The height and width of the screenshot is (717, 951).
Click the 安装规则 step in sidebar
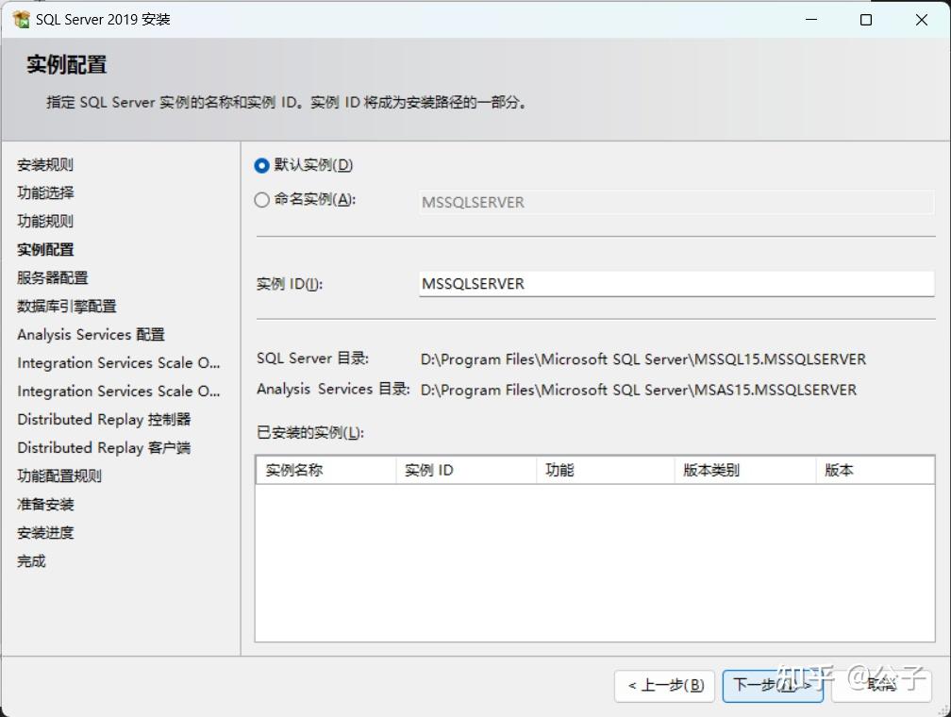pos(44,164)
